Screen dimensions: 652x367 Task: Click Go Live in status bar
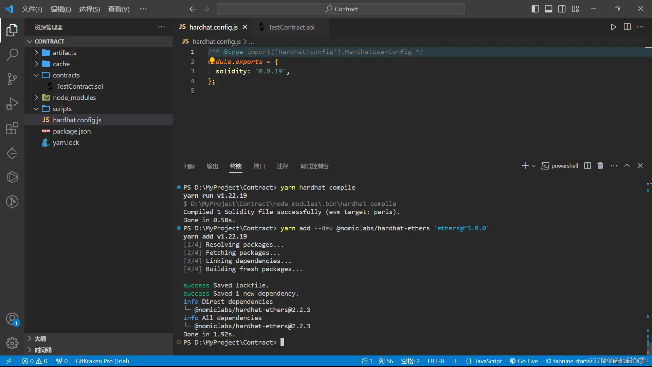coord(524,361)
